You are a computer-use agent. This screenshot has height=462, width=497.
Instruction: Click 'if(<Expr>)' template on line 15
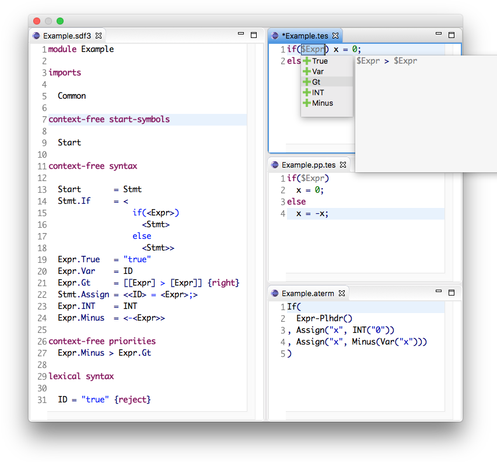point(156,213)
